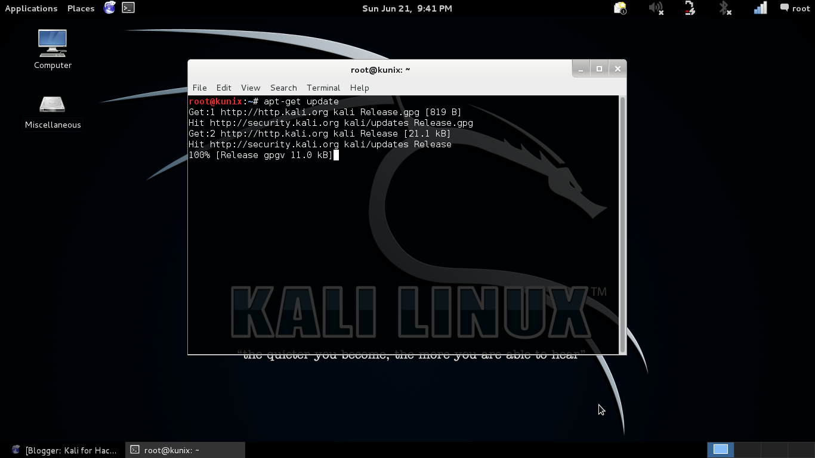Open the Search menu in the terminal
Image resolution: width=815 pixels, height=458 pixels.
tap(283, 88)
